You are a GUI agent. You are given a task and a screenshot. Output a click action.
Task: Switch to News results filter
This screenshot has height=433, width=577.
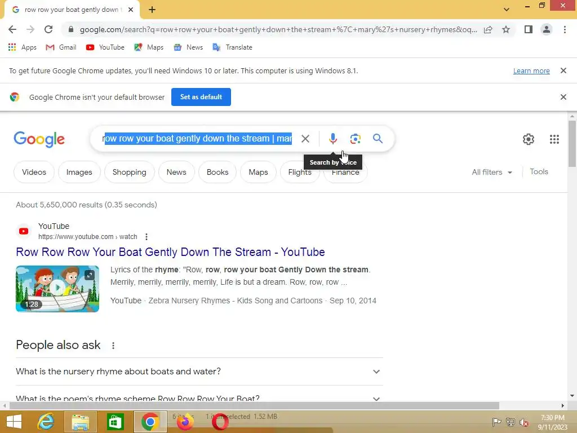point(176,172)
